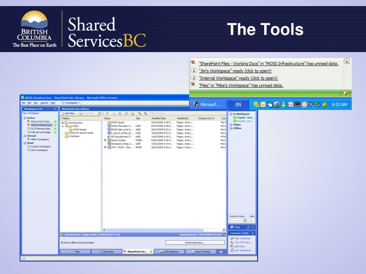The width and height of the screenshot is (366, 274).
Task: Click the Save Files... toolbar button
Action: 87,113
